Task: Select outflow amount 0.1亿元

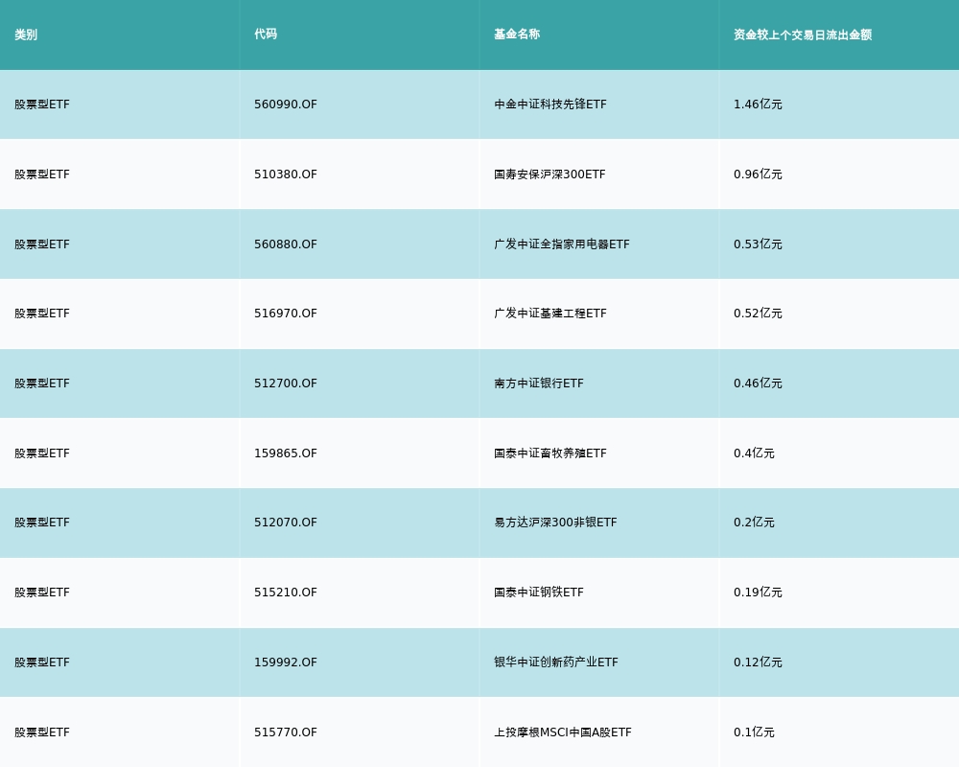Action: coord(754,732)
